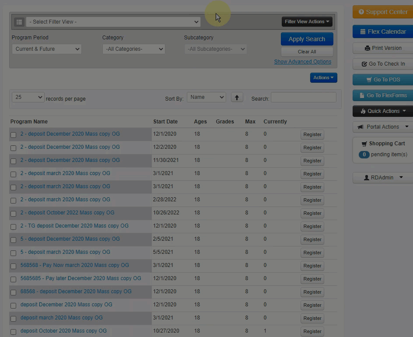413x337 pixels.
Task: Tick the checkbox for 568568 - Pay Now march 2020
Action: (x=14, y=266)
